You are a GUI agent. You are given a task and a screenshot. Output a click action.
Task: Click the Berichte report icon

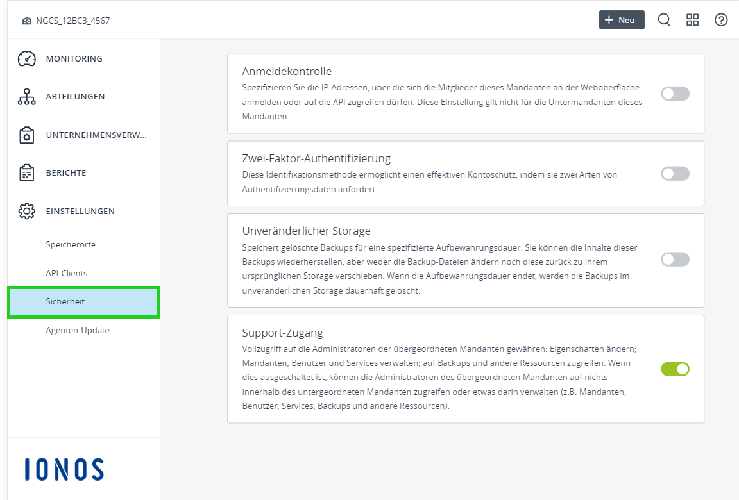point(27,173)
